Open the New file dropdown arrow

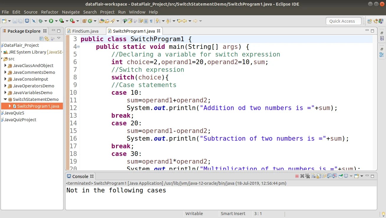click(9, 21)
